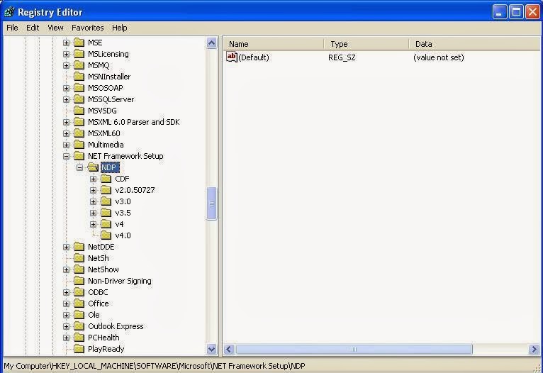
Task: Select the MSLicensing key label
Action: point(108,54)
